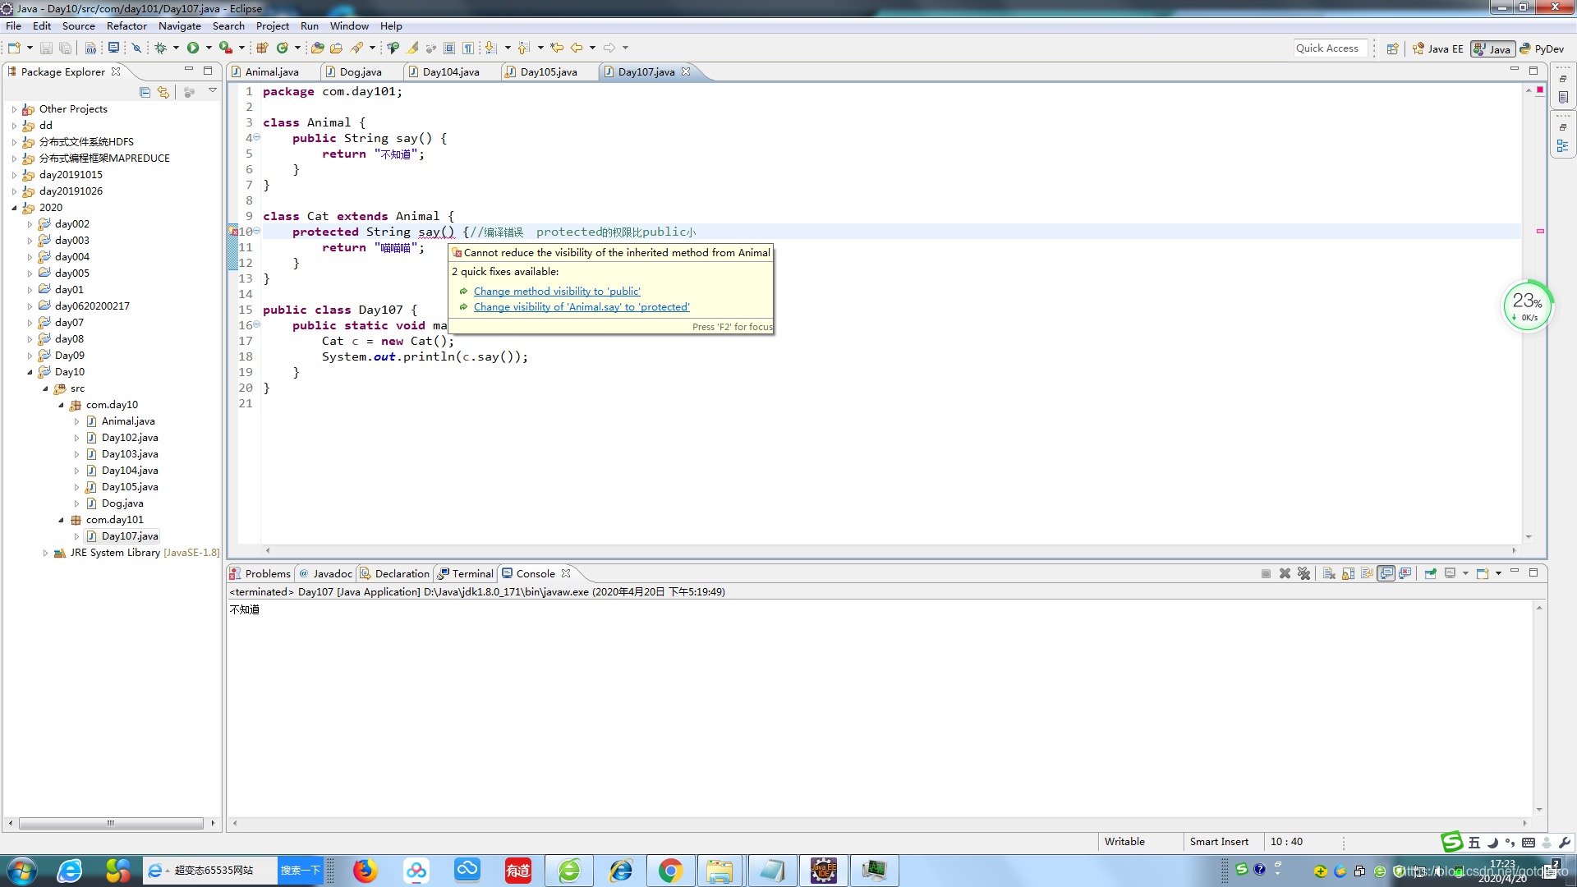Collapse the Day10 project node
This screenshot has height=887, width=1577.
click(x=30, y=372)
